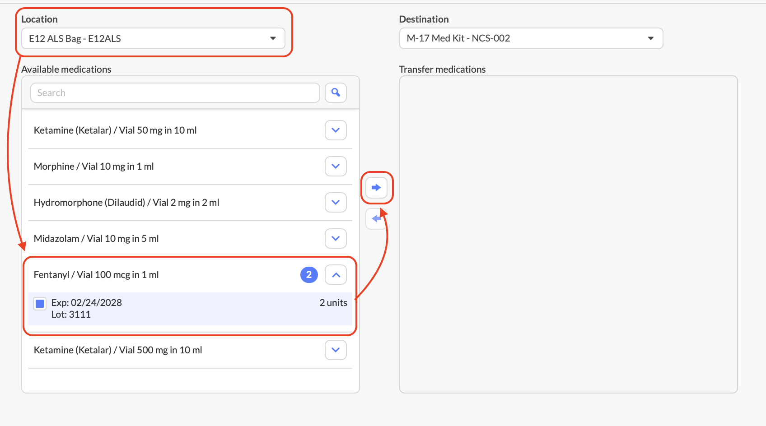Click the Fentanyl / Vial 100 mcg label
The height and width of the screenshot is (426, 766).
96,275
